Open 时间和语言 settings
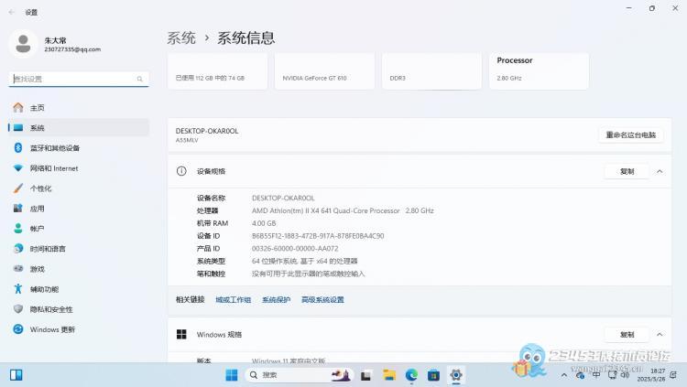Image resolution: width=687 pixels, height=387 pixels. click(79, 249)
